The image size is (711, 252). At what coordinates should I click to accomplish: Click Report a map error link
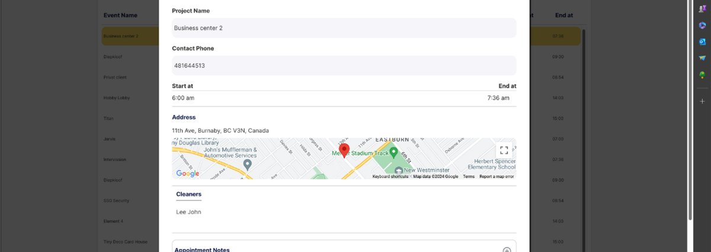point(497,176)
